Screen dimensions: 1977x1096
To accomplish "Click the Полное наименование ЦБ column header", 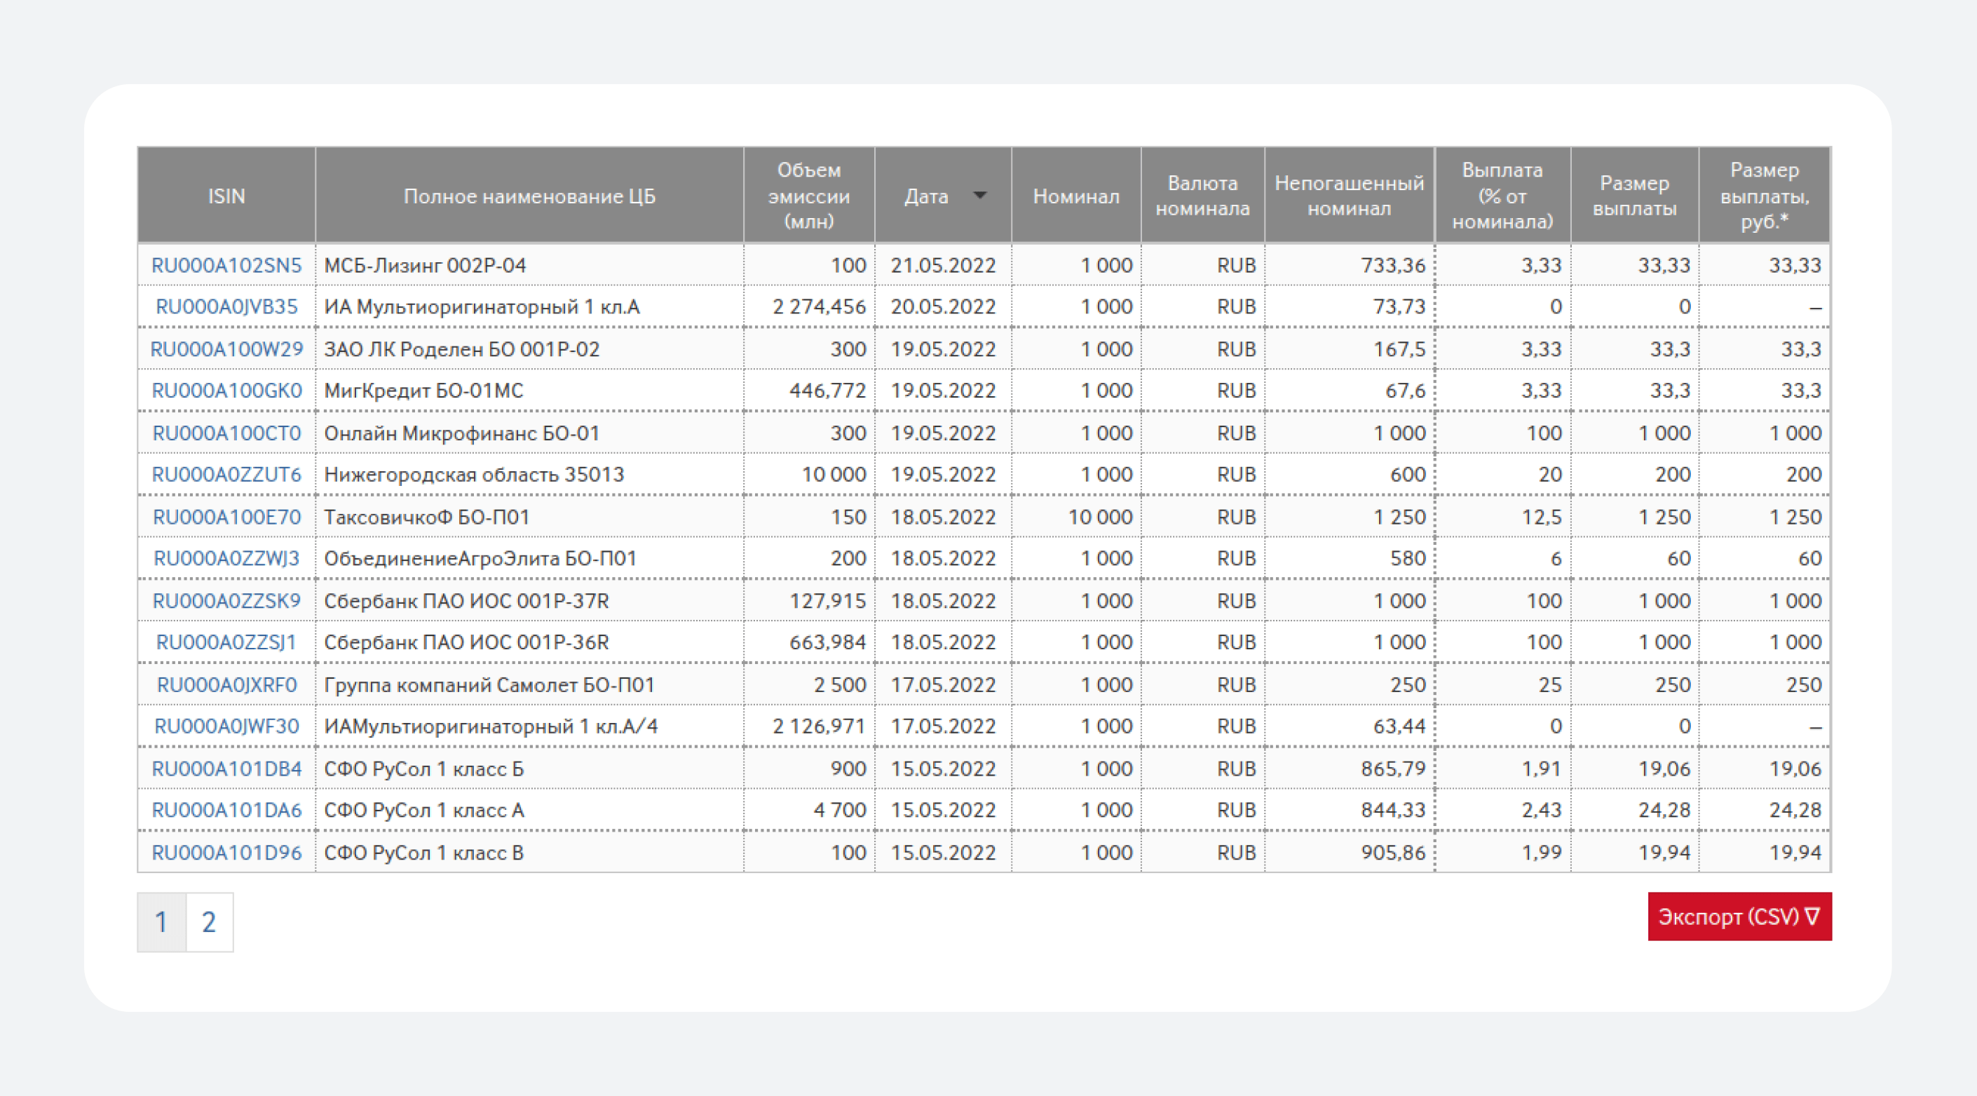I will click(529, 196).
